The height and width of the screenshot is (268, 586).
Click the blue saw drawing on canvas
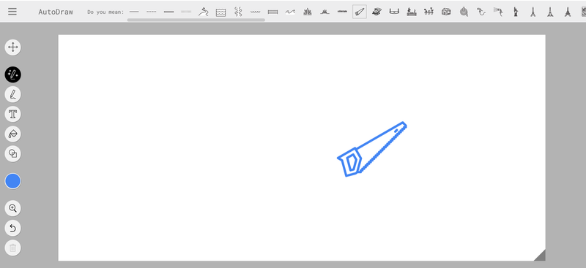tap(372, 149)
